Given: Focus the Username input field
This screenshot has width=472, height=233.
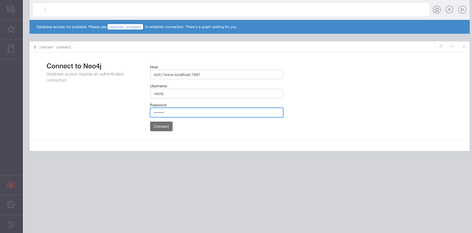Looking at the screenshot, I should click(217, 93).
